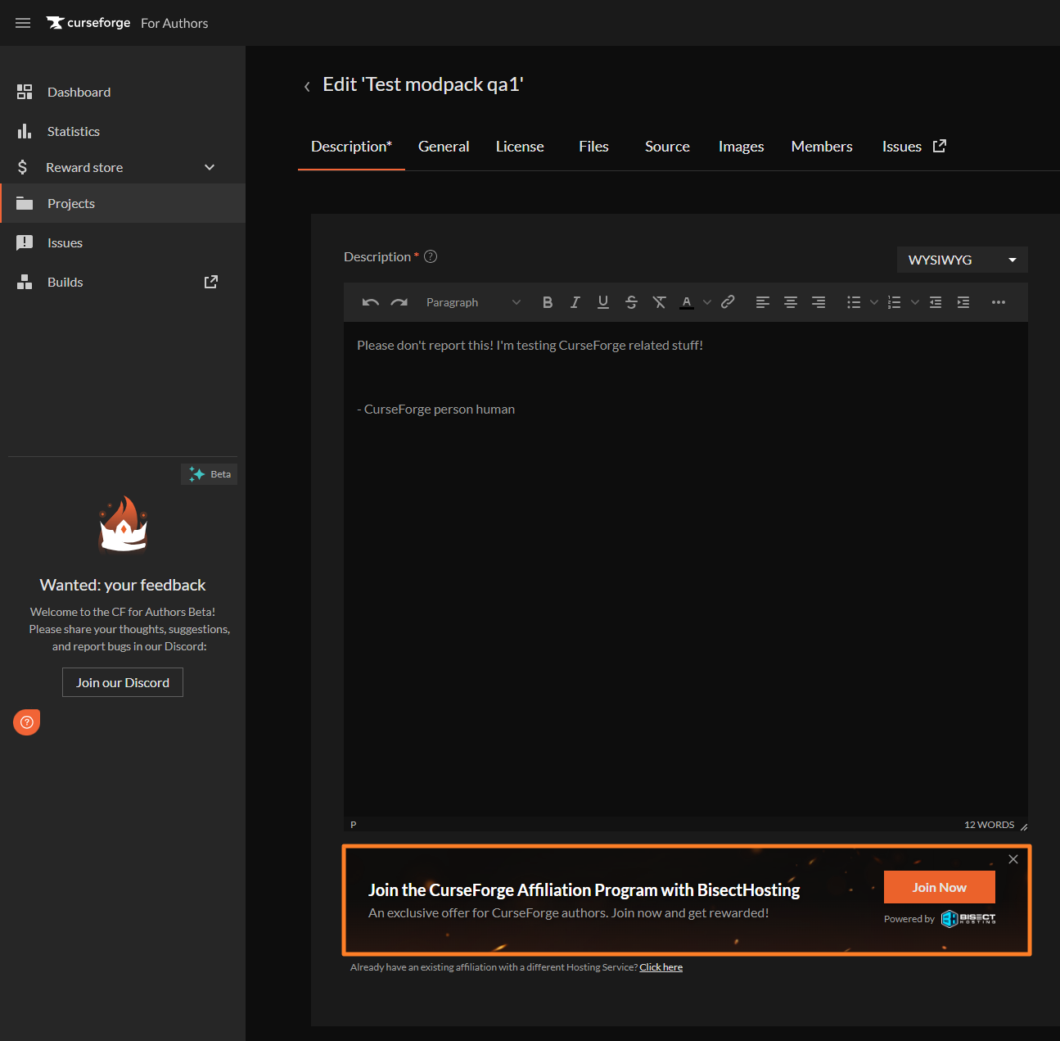
Task: Toggle bold formatting
Action: (x=548, y=302)
